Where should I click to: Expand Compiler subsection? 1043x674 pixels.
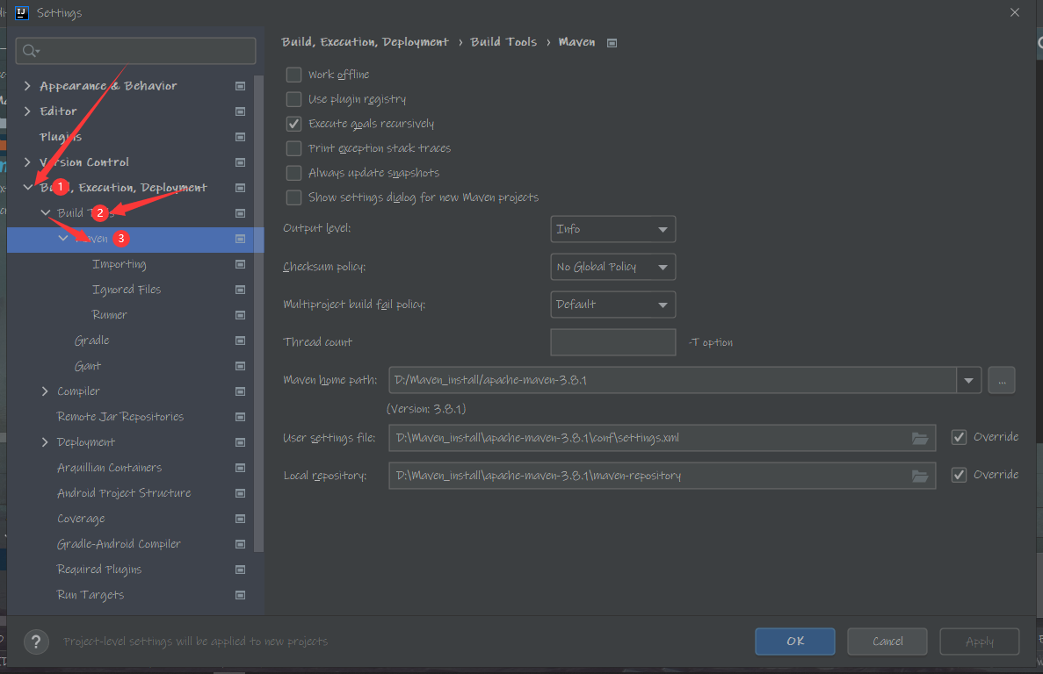pos(45,391)
